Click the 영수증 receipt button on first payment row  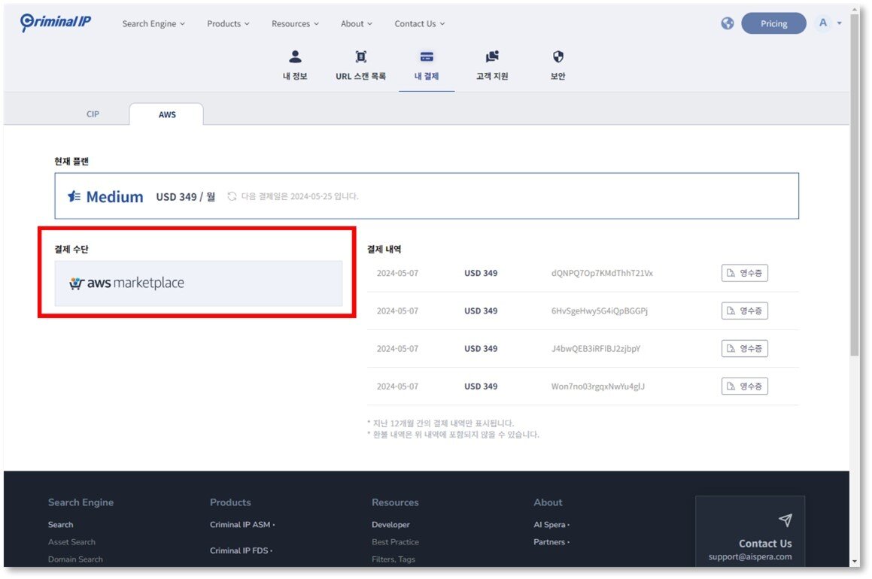point(744,273)
